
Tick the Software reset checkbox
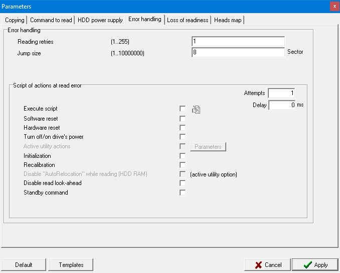tap(183, 119)
